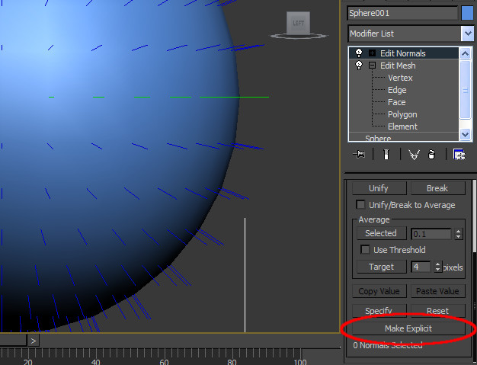Open the Modifier List dropdown
The height and width of the screenshot is (365, 477).
click(467, 34)
